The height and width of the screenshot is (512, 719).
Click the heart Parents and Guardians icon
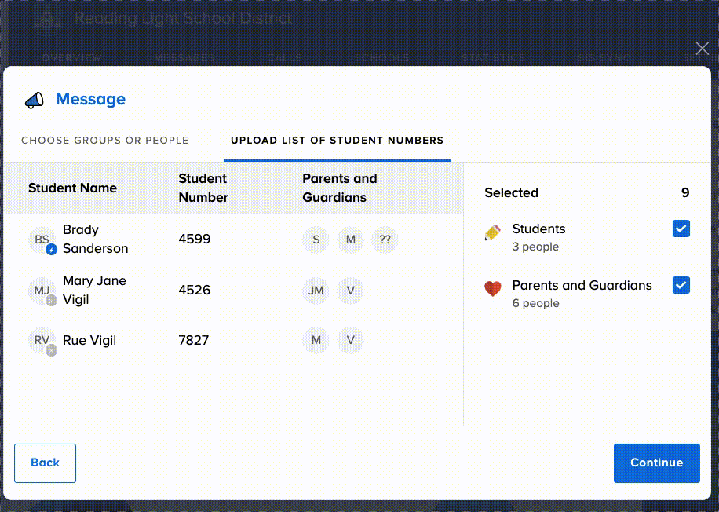(x=493, y=289)
